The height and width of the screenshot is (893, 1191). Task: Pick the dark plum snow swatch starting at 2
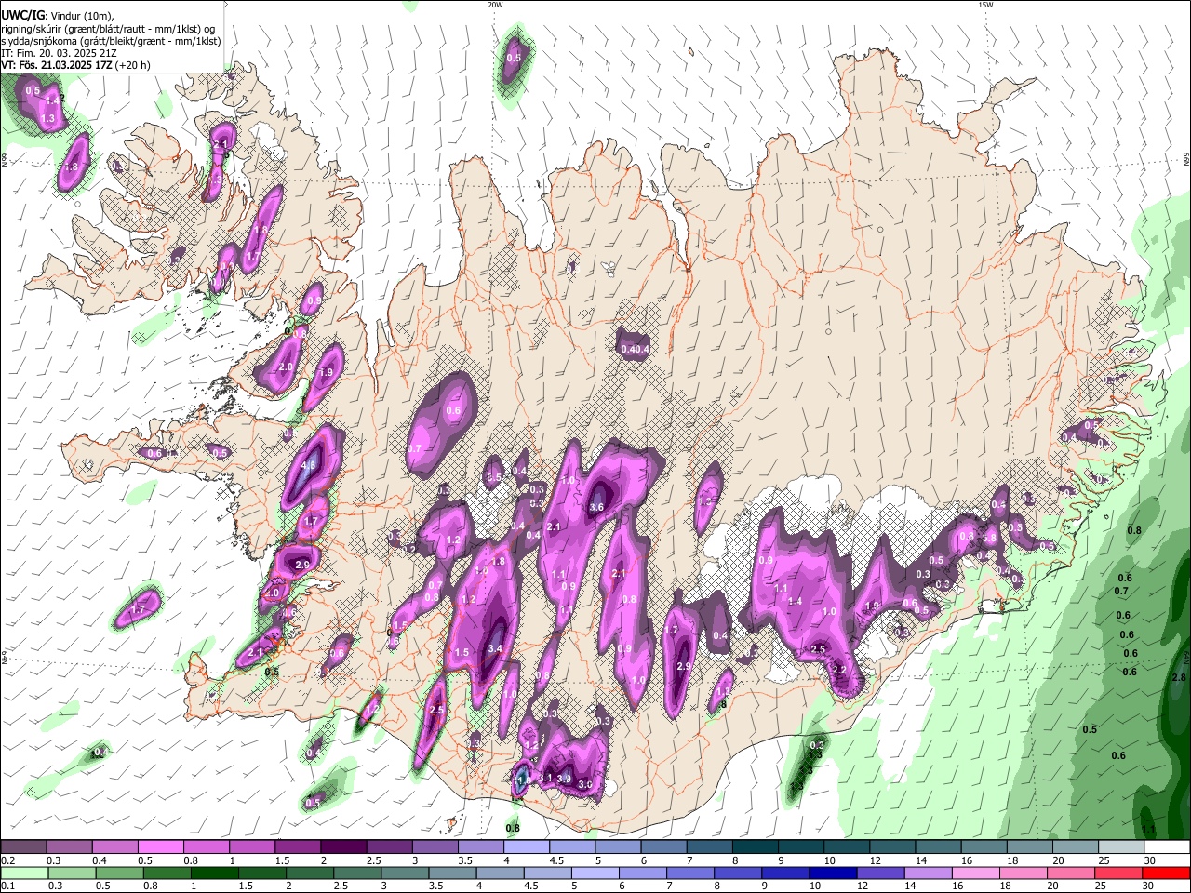click(342, 847)
